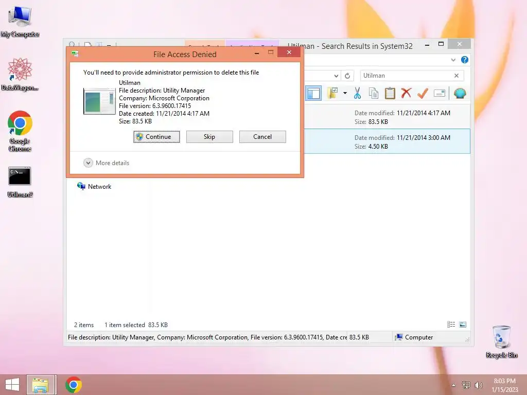
Task: Click the Paste clipboard icon
Action: (390, 93)
